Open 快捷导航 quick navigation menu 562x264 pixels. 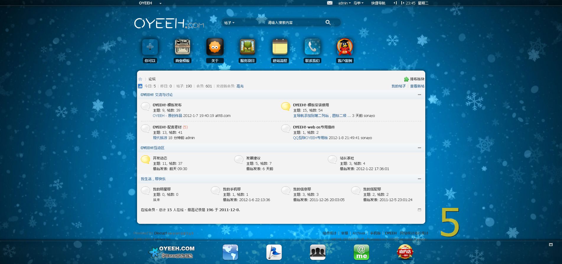click(378, 3)
